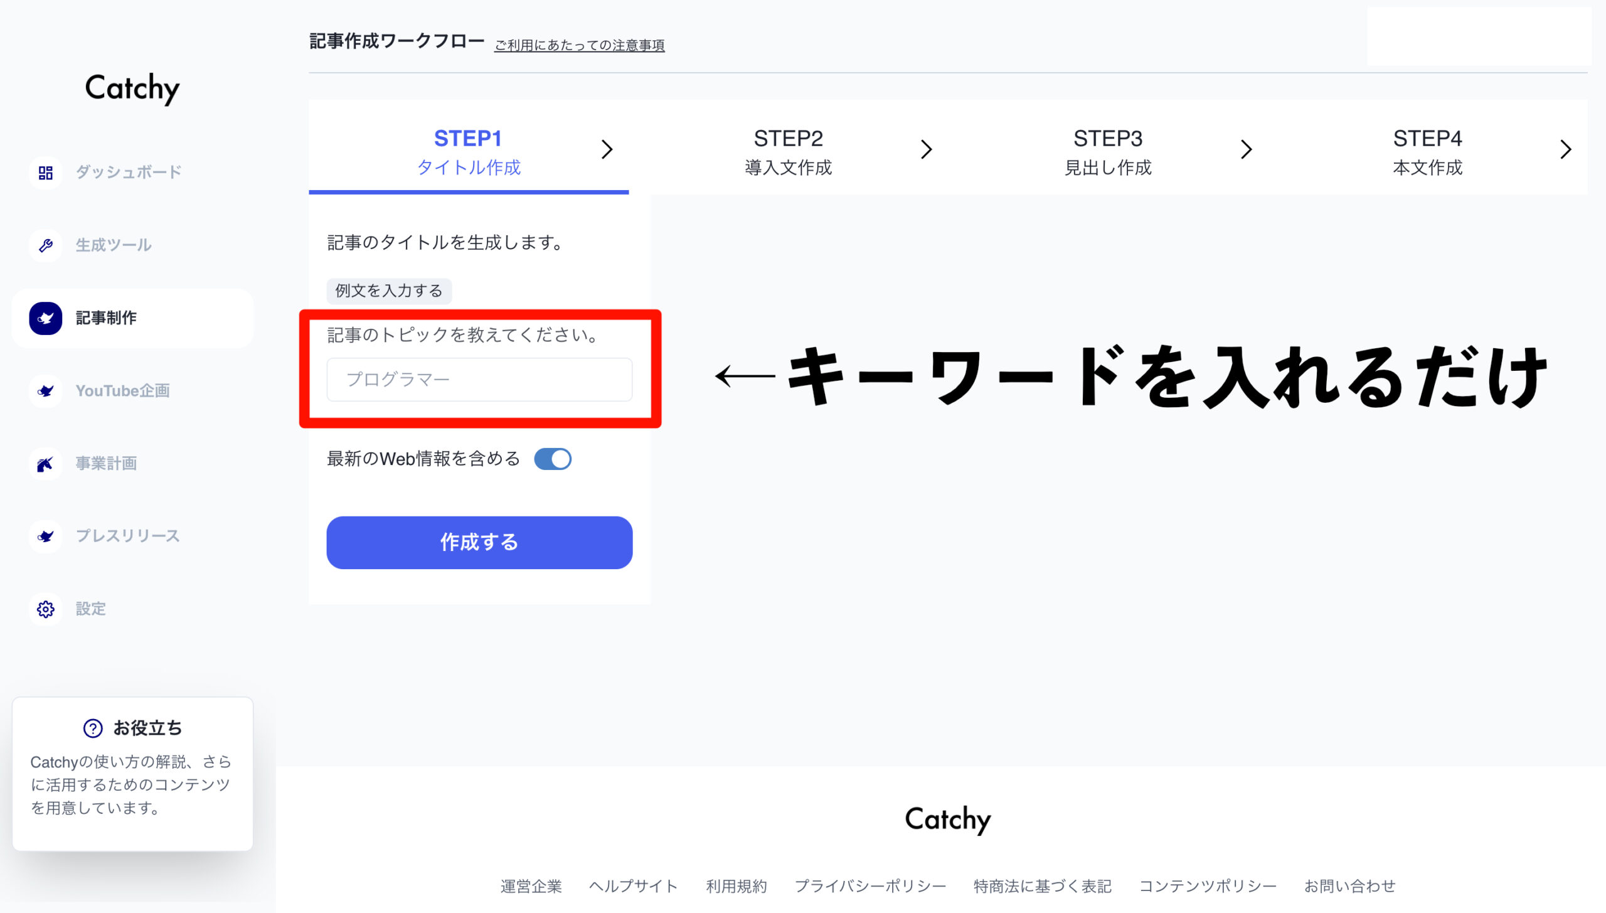Select the 記事制作 genie lamp icon
Screen dimensions: 1606x913
pos(45,318)
